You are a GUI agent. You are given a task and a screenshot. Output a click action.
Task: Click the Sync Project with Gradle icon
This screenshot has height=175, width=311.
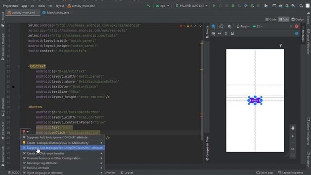(280, 6)
